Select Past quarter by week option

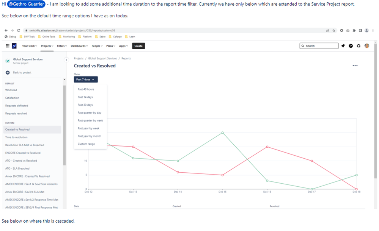point(90,120)
